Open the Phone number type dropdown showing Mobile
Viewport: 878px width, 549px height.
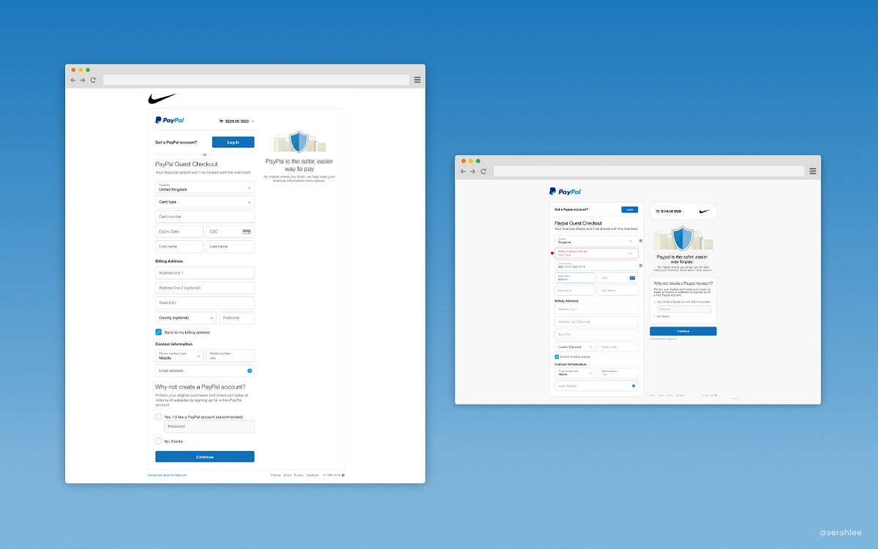click(x=179, y=356)
